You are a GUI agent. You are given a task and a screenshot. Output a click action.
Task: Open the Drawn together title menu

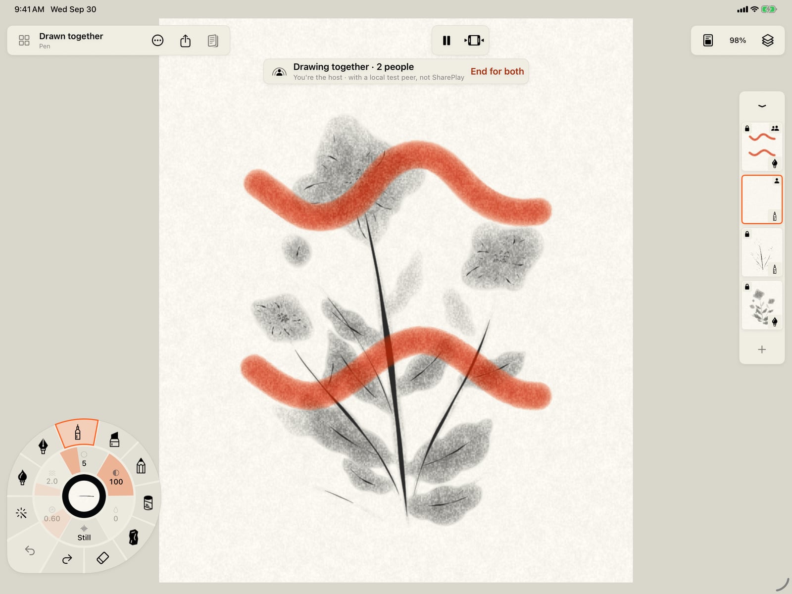pyautogui.click(x=71, y=36)
